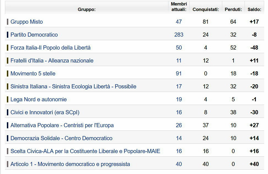
Task: Open Civici e Innovatori (era SCpI)
Action: [45, 112]
